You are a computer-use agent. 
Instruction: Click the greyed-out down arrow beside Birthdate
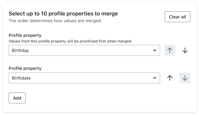click(x=185, y=78)
